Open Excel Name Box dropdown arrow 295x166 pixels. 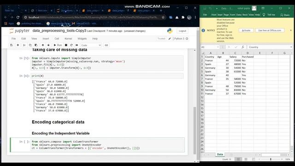click(218, 47)
